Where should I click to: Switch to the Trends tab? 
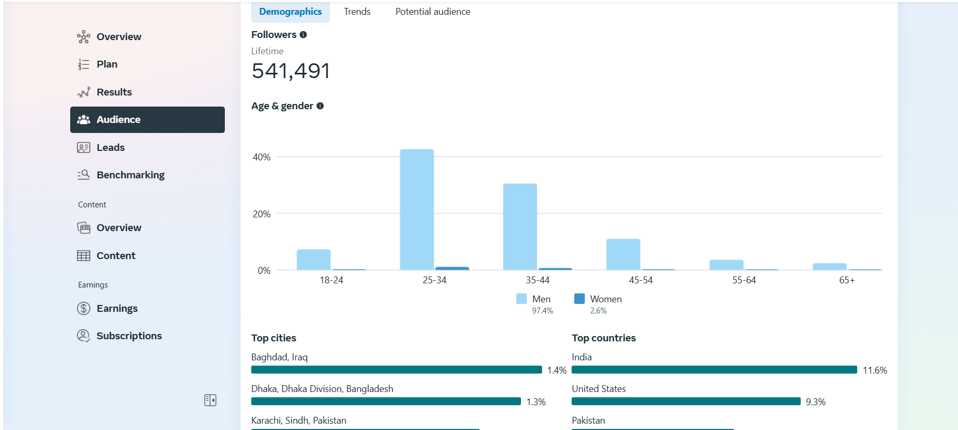(x=357, y=12)
